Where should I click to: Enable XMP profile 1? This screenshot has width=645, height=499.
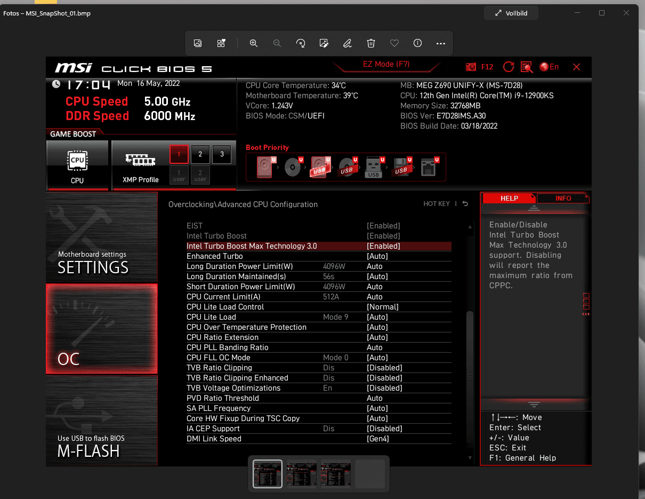[x=179, y=154]
